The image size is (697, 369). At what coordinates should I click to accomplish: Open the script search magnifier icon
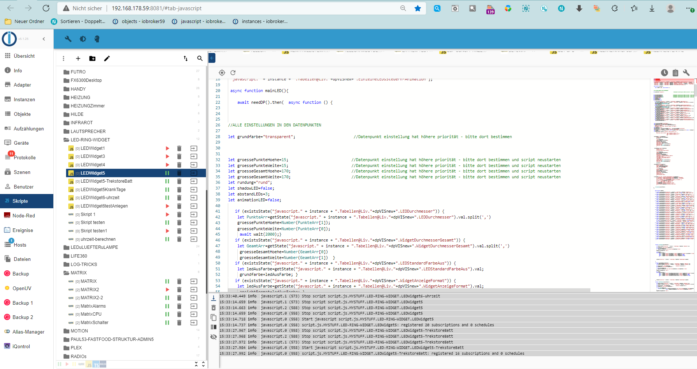click(x=200, y=58)
